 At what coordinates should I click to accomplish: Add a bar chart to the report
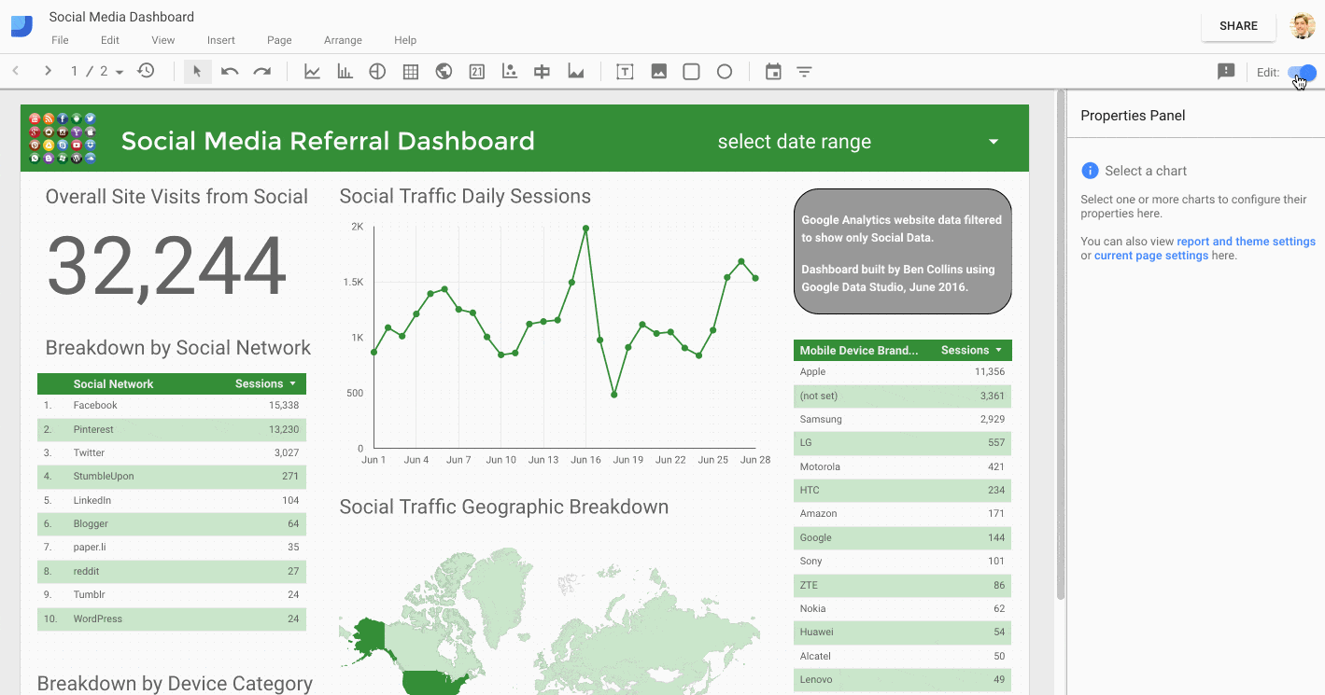(x=345, y=71)
